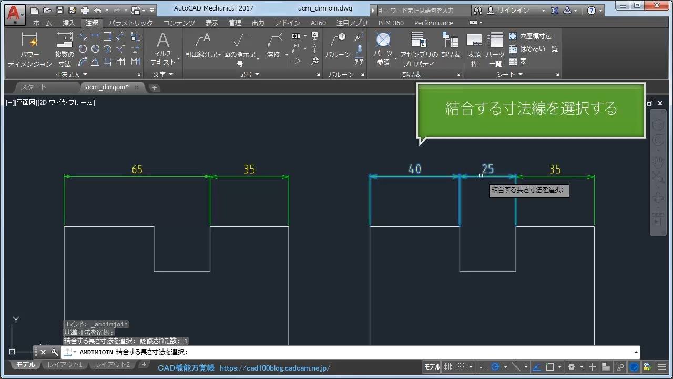Click the Parts List (パーツ一覧) sheet tool
Viewport: 673px width, 379px height.
tap(495, 49)
